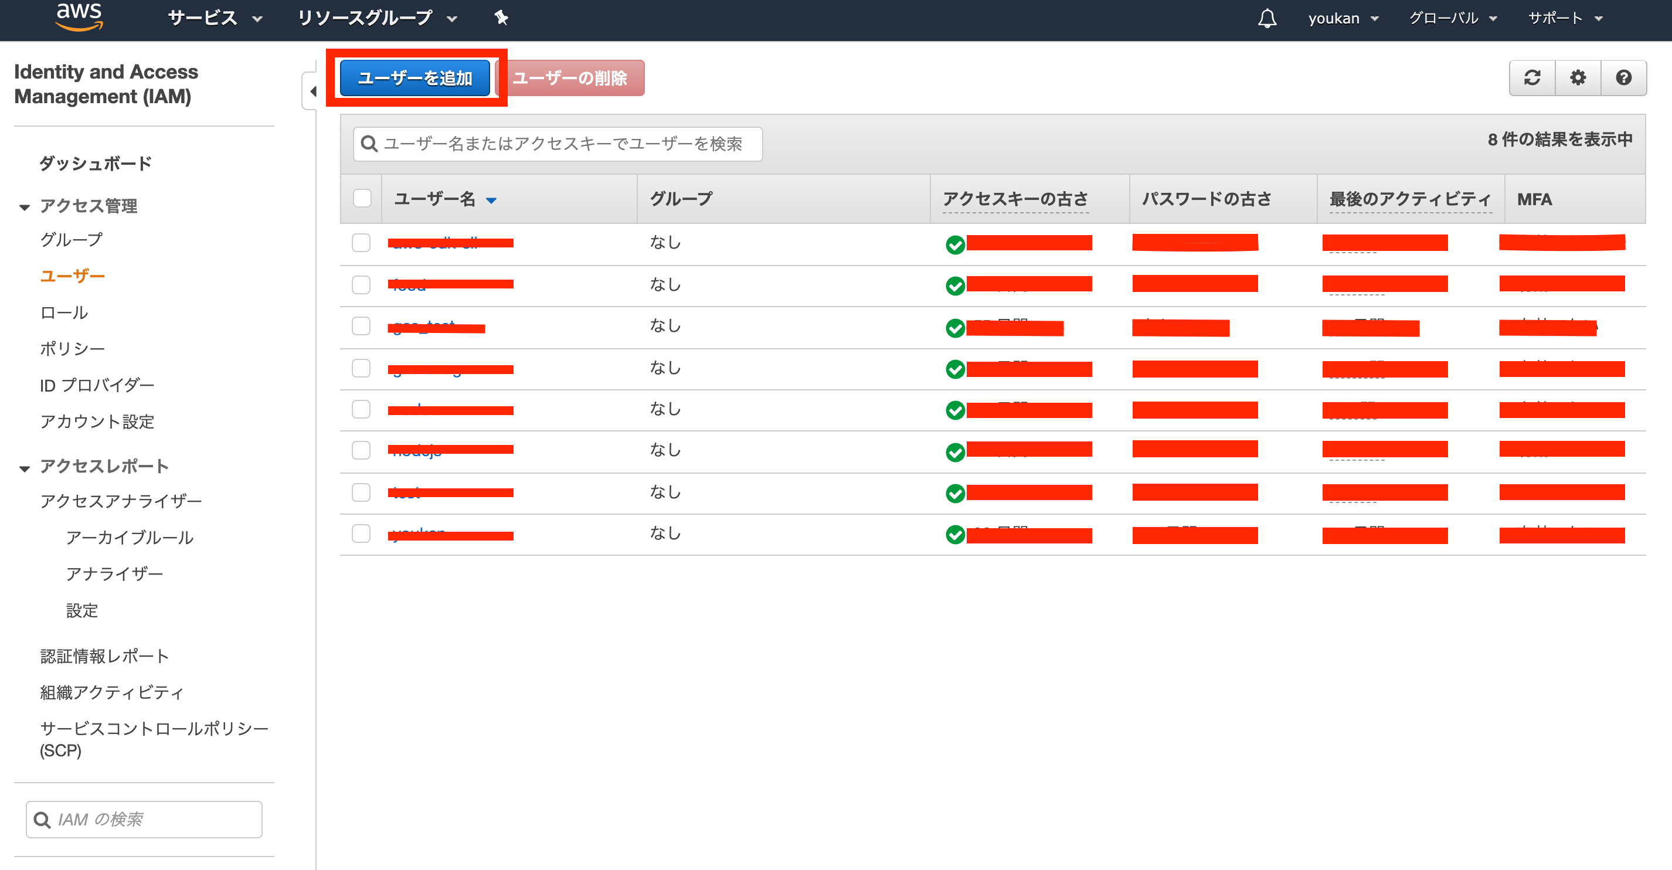1672x870 pixels.
Task: Check the first user row checkbox
Action: (x=361, y=243)
